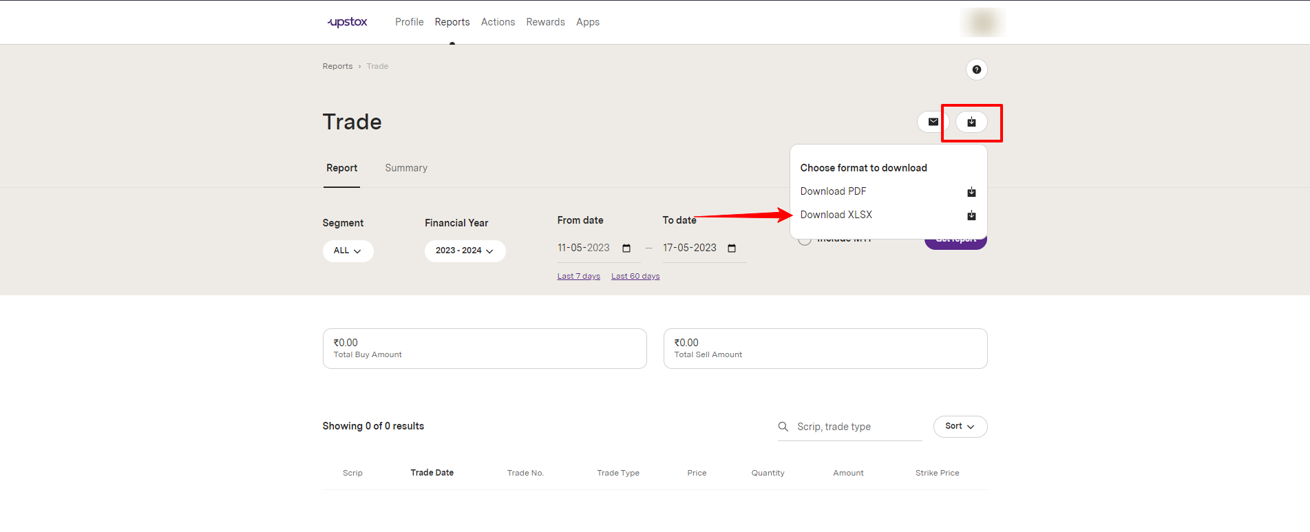Sort by Trade Date column header
The width and height of the screenshot is (1310, 532).
432,473
